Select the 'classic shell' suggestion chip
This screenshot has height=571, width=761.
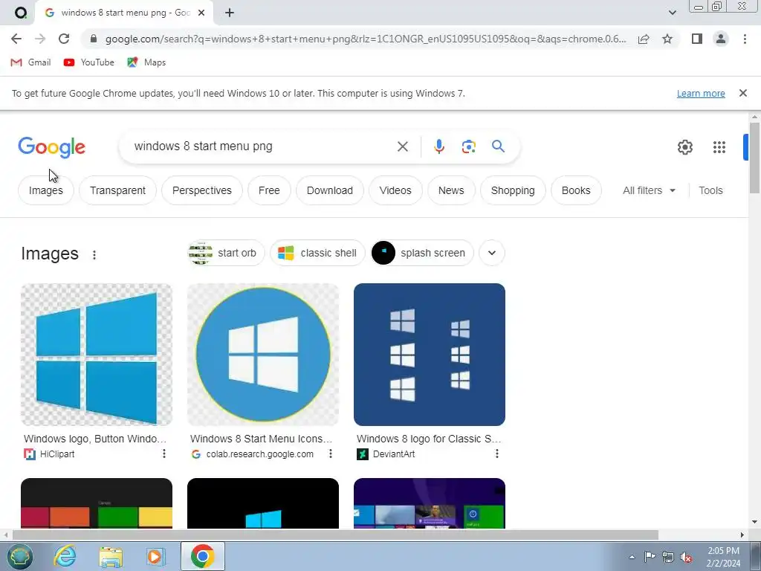click(317, 253)
